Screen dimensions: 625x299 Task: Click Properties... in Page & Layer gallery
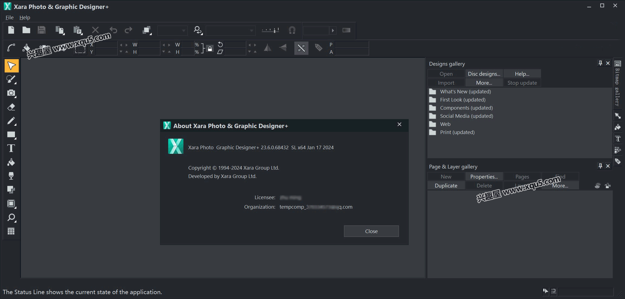[484, 177]
